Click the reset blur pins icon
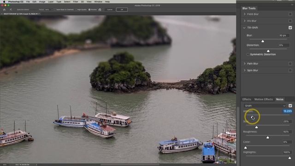The width and height of the screenshot is (295, 166). click(x=100, y=10)
